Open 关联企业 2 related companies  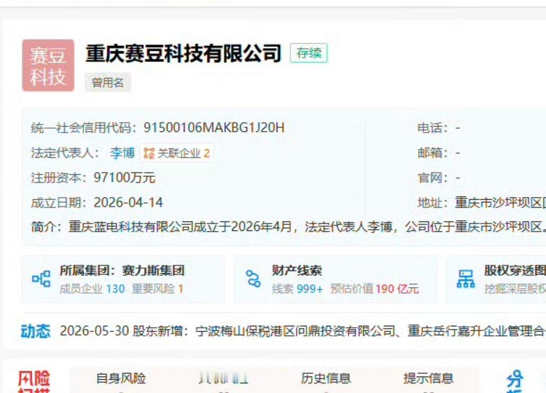[177, 153]
